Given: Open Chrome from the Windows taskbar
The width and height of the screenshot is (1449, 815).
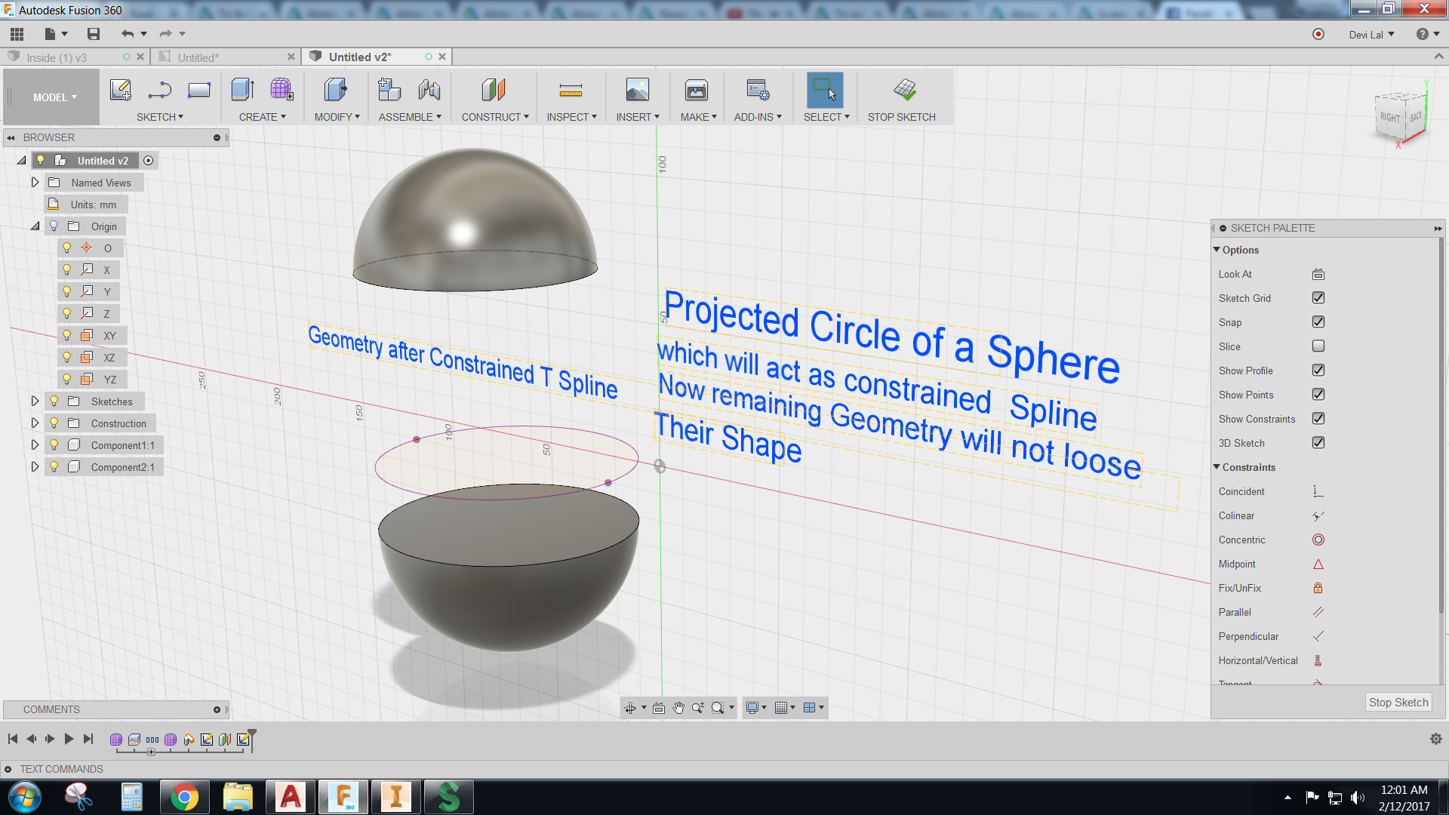Looking at the screenshot, I should tap(185, 797).
